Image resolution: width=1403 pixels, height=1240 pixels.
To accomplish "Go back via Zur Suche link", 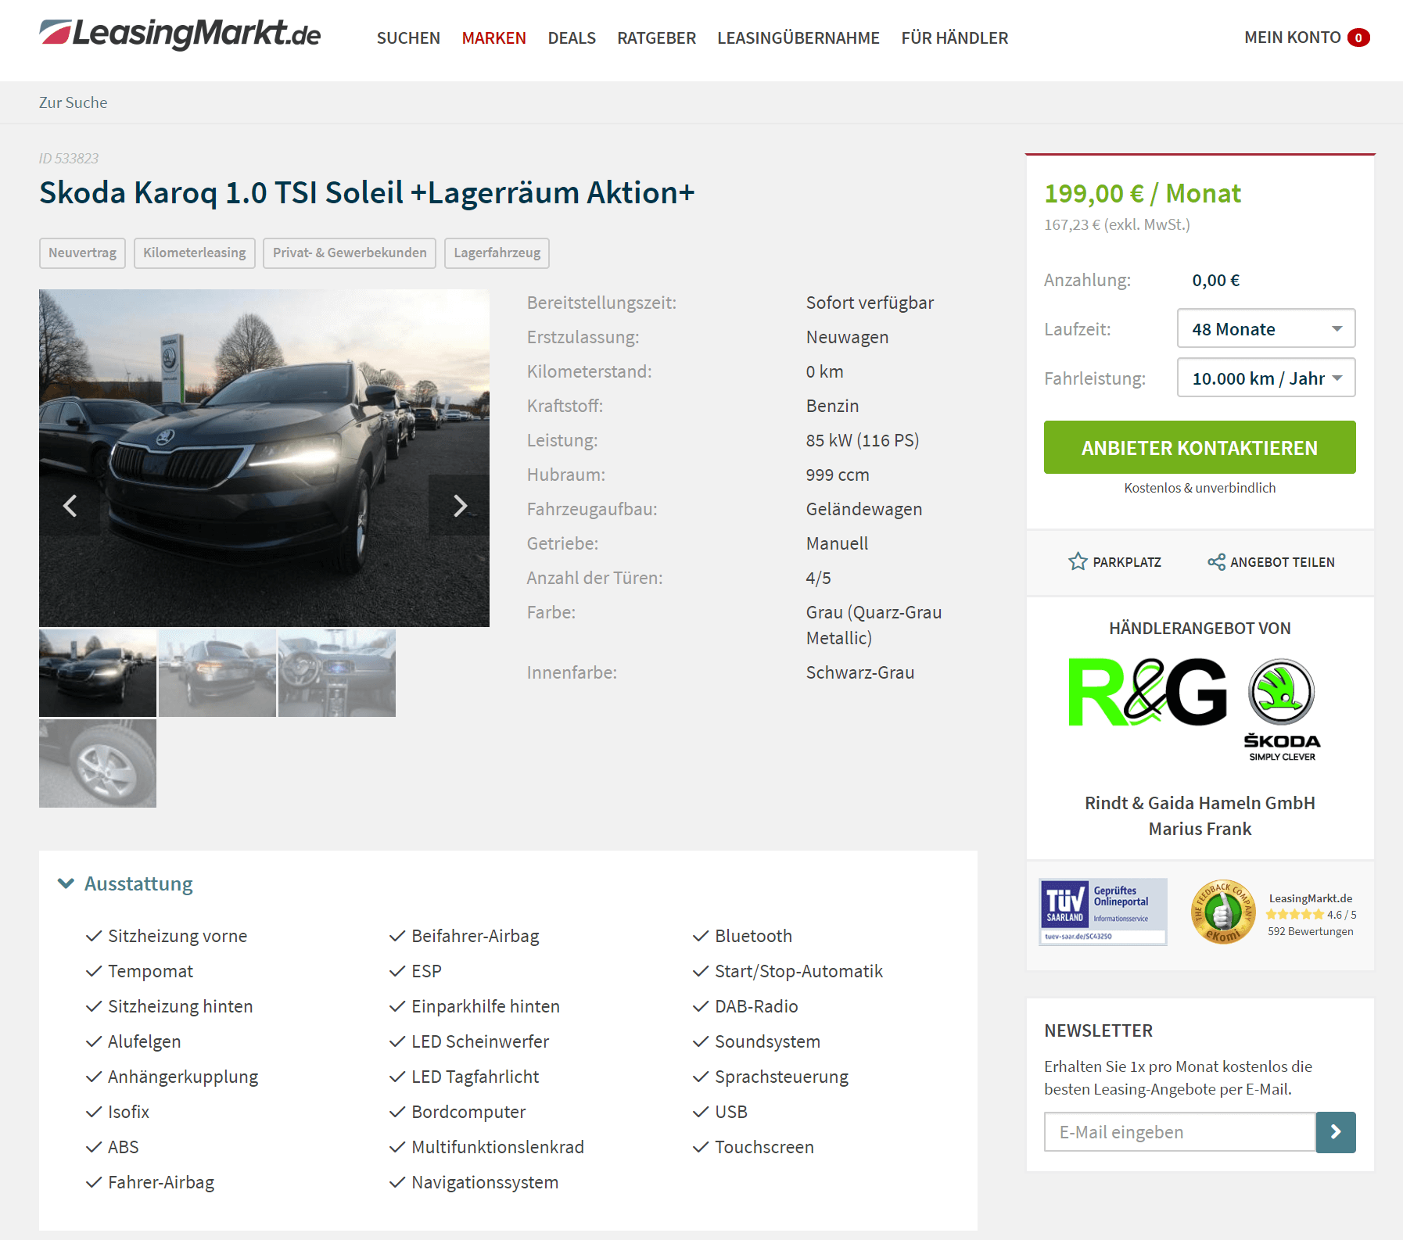I will coord(74,102).
